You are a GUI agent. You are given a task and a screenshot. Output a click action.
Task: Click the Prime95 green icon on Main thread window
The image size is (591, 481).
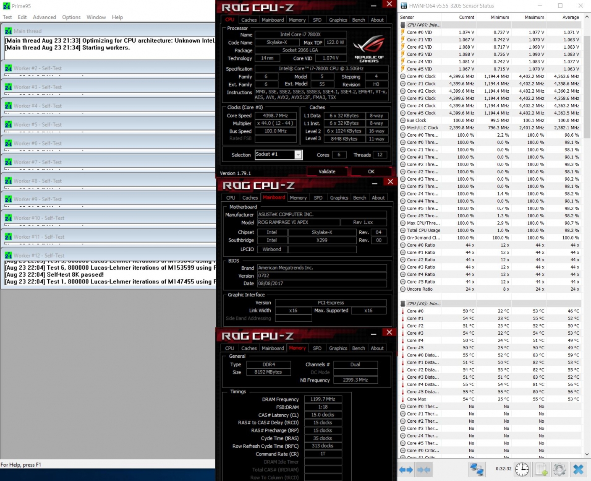coord(8,31)
